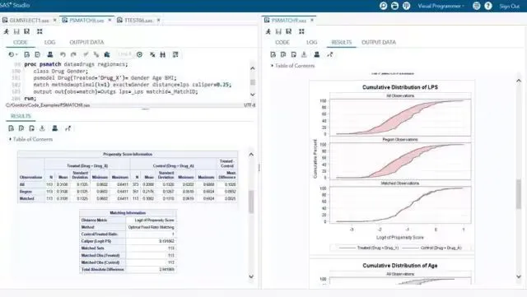
Task: Open the help question-mark icon
Action: [x=488, y=6]
